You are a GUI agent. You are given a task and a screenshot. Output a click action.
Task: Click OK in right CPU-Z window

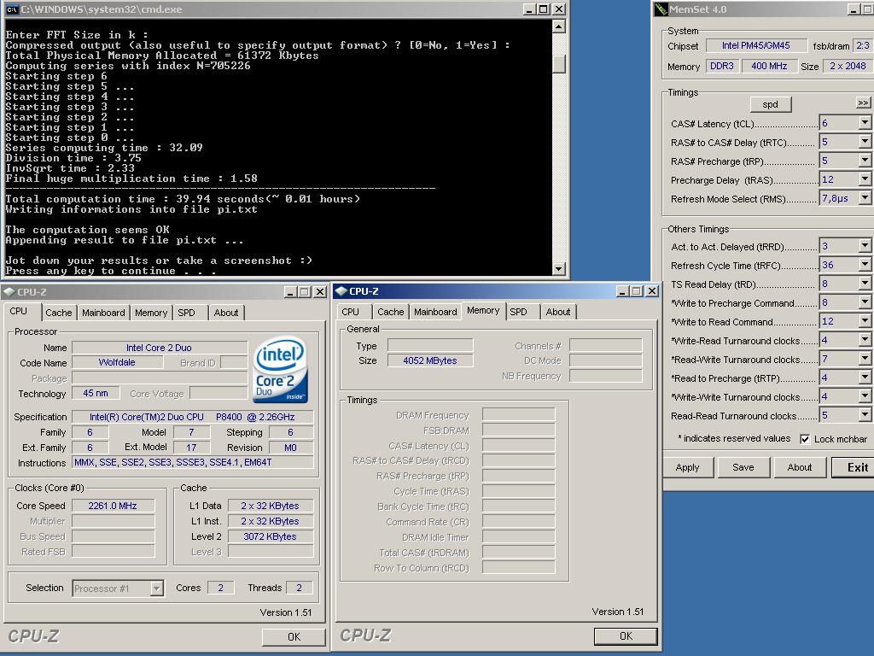point(626,635)
